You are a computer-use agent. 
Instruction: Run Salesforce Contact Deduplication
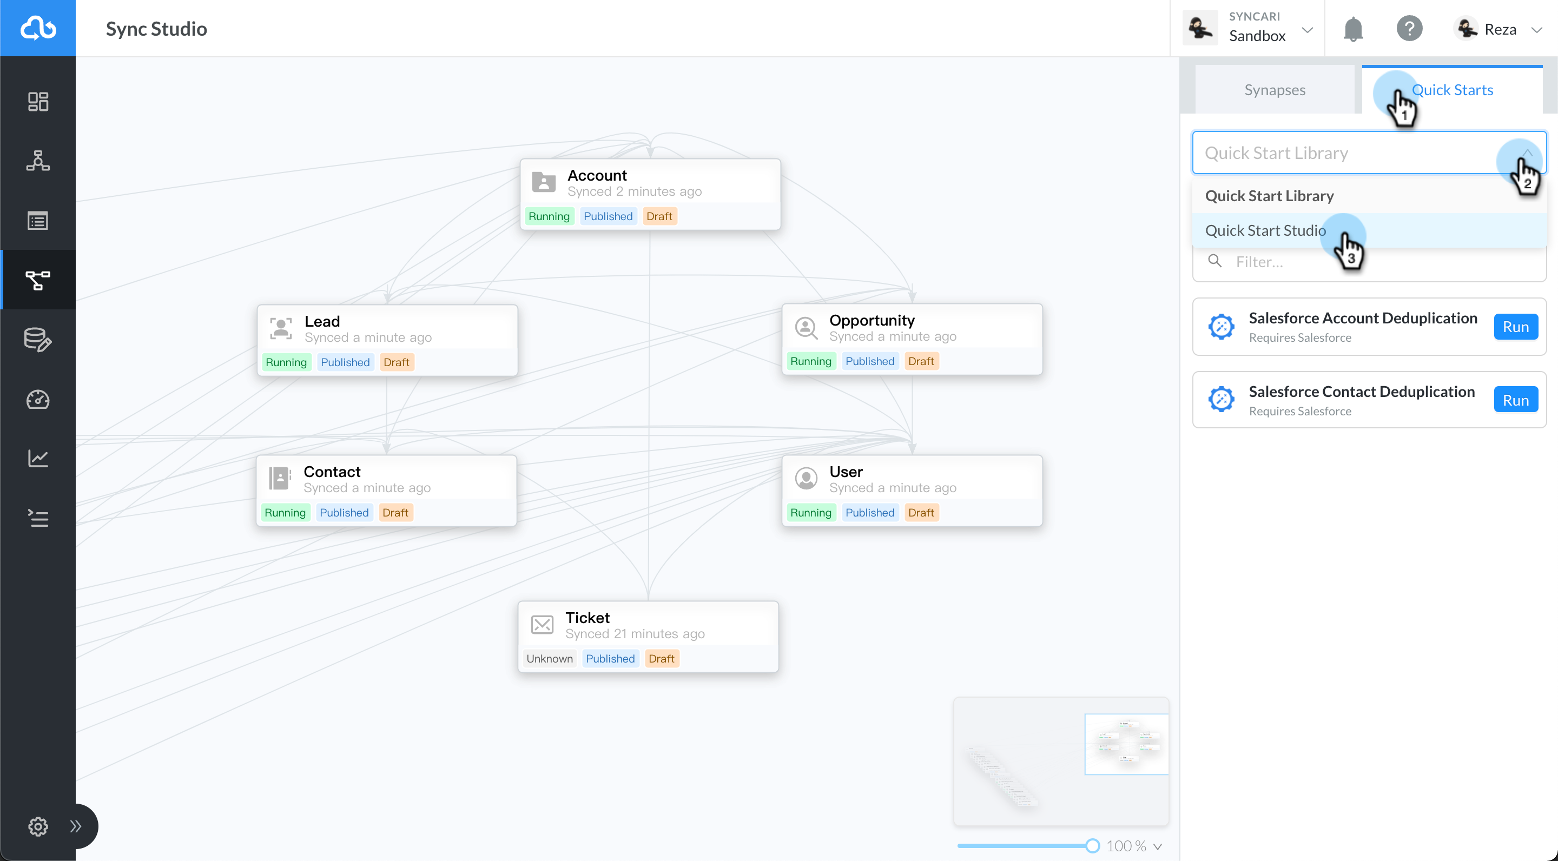coord(1516,399)
